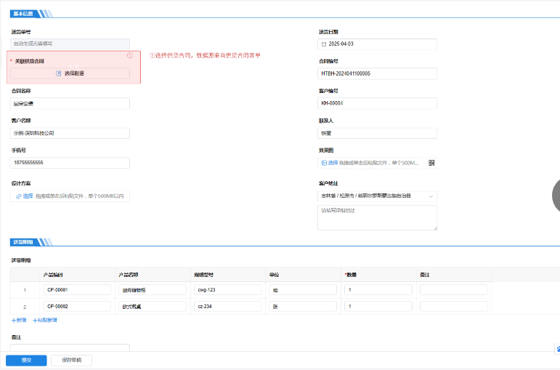
Task: Click the disabled 送货单号 auto-generated field
Action: [70, 44]
